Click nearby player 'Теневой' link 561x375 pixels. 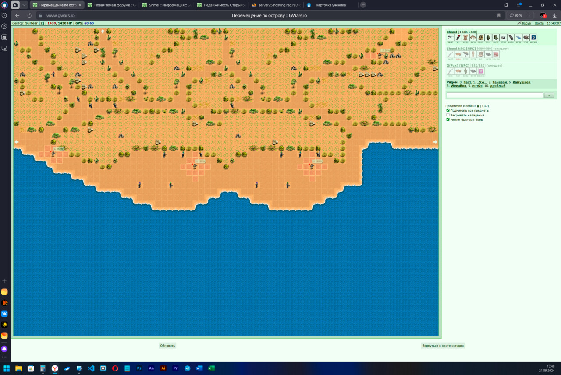pos(500,82)
